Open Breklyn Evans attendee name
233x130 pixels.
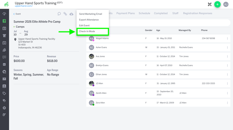[102, 66]
